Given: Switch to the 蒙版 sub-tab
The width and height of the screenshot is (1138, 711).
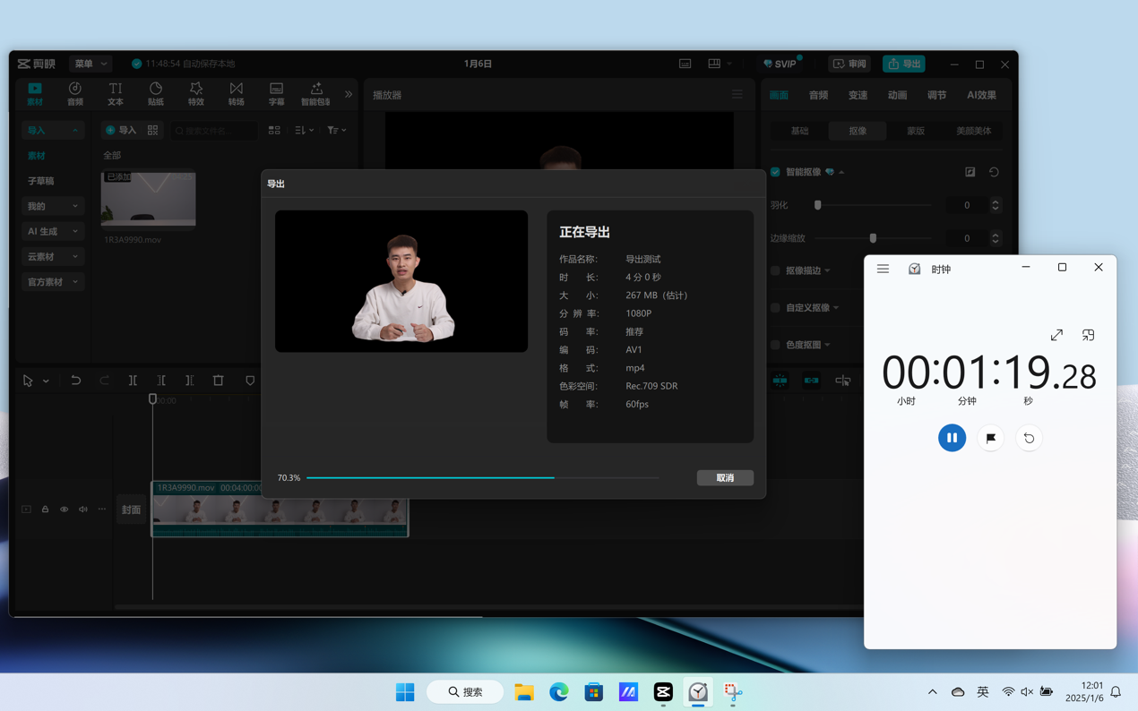Looking at the screenshot, I should coord(915,131).
